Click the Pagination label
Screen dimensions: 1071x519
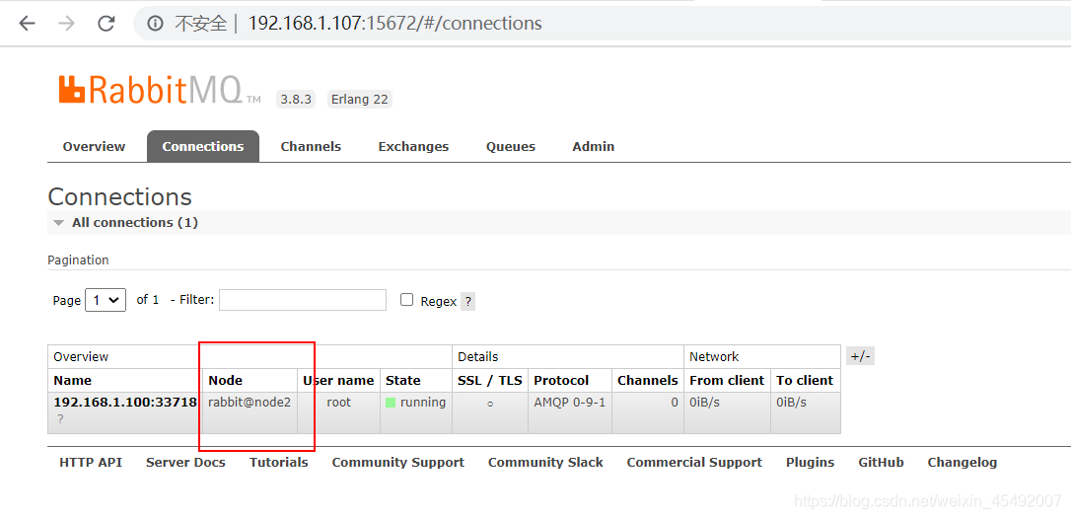point(79,259)
